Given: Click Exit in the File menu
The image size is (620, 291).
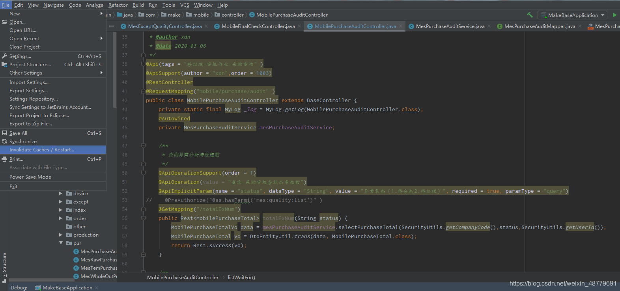Looking at the screenshot, I should 53,186.
